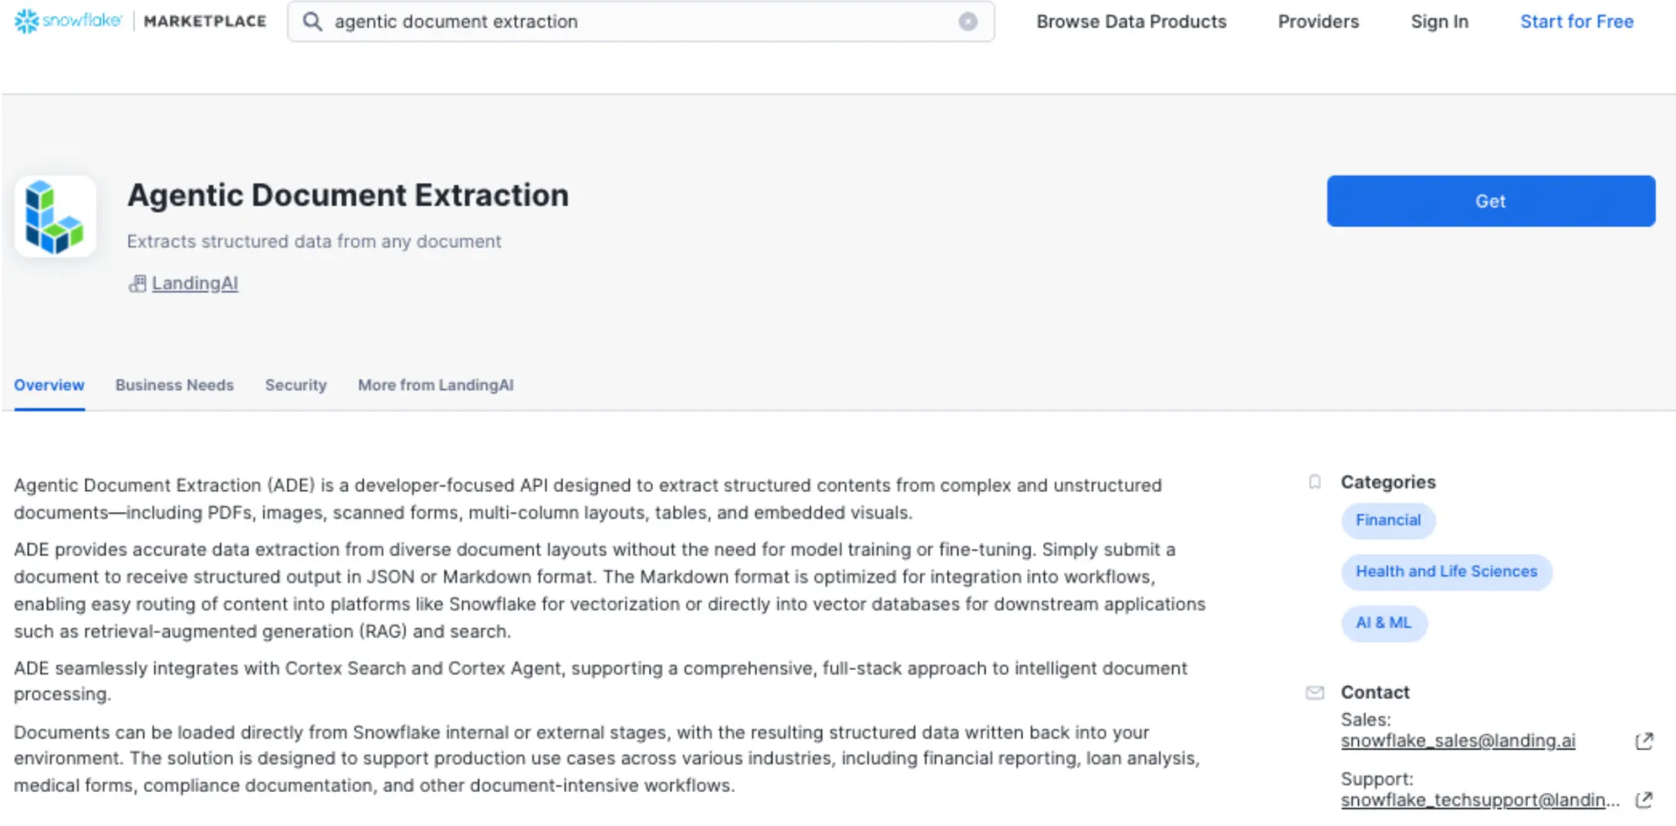The height and width of the screenshot is (826, 1676).
Task: Click the Snowflake logo icon
Action: [x=26, y=21]
